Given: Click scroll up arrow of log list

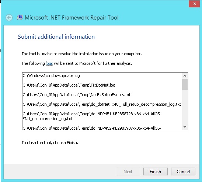Looking at the screenshot, I should (x=185, y=76).
